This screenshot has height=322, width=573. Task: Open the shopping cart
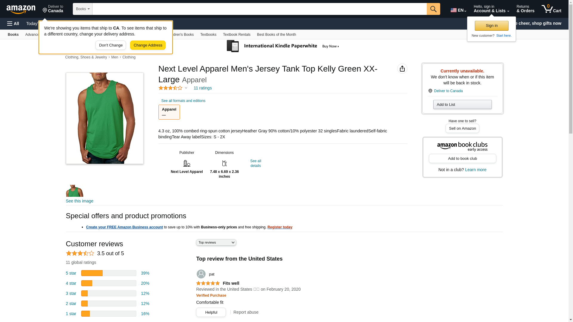point(552,9)
